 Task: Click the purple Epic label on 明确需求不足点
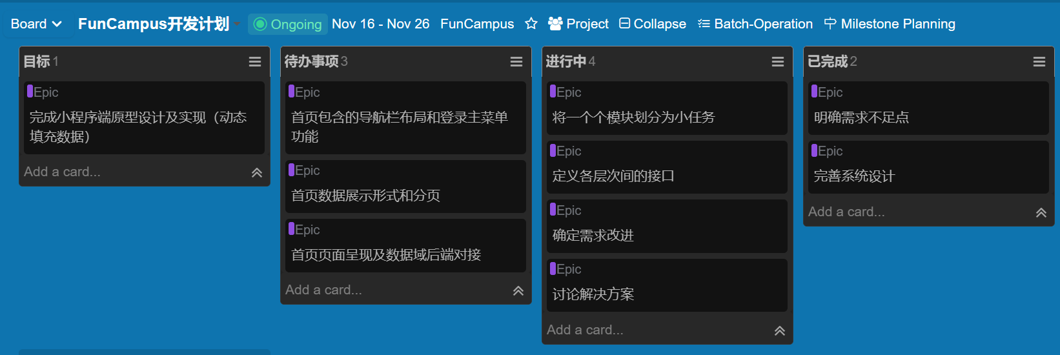point(827,92)
